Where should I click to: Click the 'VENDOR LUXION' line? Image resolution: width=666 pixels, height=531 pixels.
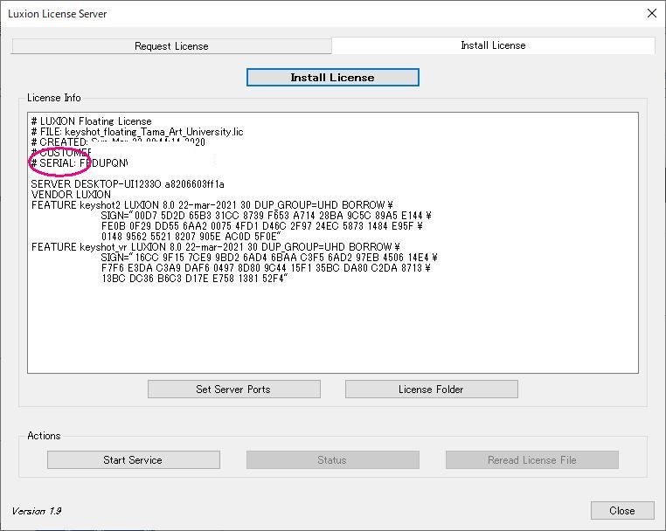click(71, 195)
